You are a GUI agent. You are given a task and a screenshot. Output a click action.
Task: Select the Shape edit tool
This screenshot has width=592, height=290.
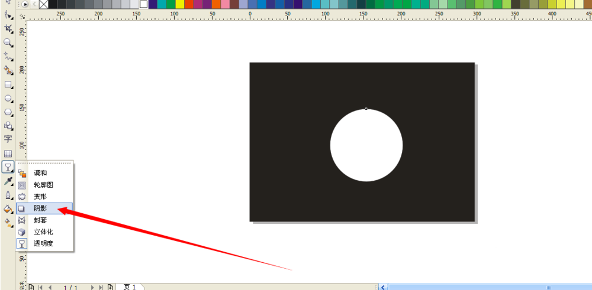click(x=8, y=15)
